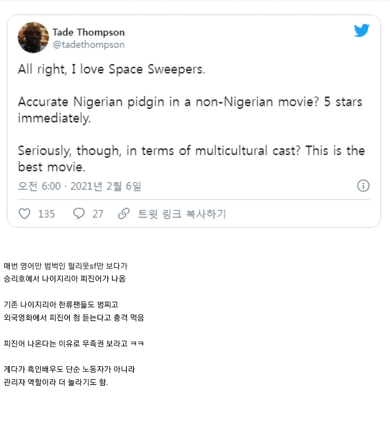Open Tade Thompson's profile picture
Image resolution: width=390 pixels, height=422 pixels.
click(x=33, y=37)
